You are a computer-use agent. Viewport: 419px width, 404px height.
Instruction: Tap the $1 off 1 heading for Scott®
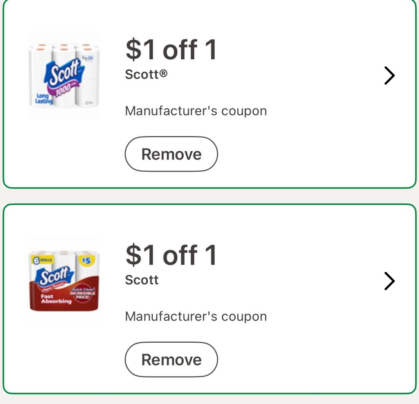(171, 49)
